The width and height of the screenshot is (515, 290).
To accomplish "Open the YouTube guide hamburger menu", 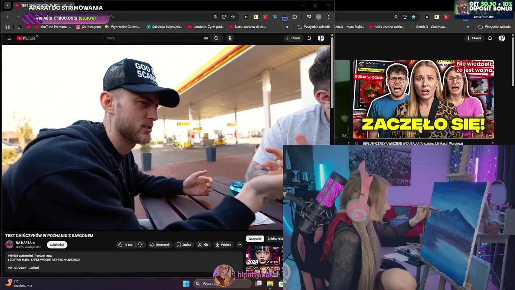I will tap(9, 38).
